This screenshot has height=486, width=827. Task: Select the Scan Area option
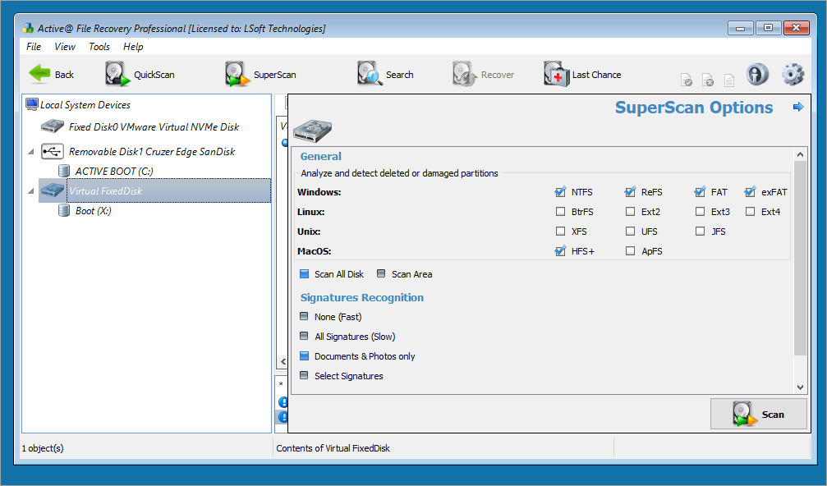tap(381, 273)
